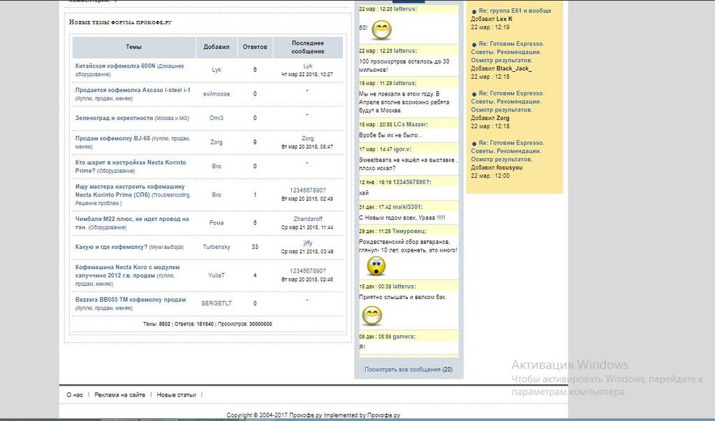Click the "Добавил" column header
The image size is (715, 421).
[x=216, y=47]
